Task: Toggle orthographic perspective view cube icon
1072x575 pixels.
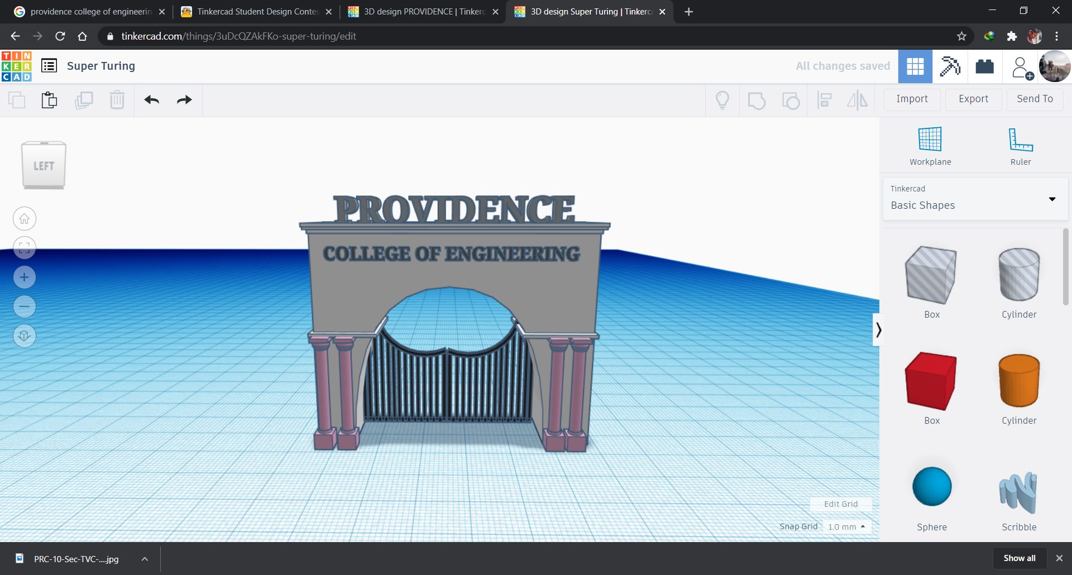Action: pyautogui.click(x=25, y=336)
